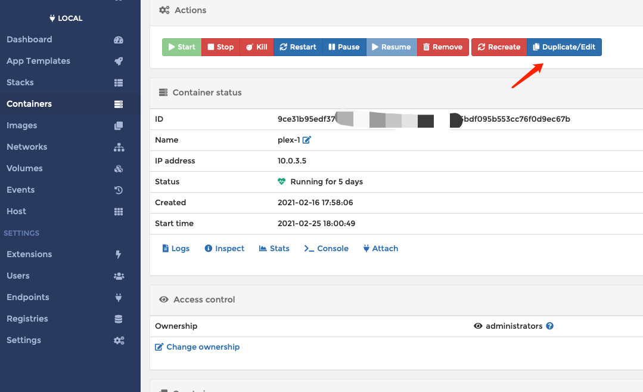Stop the plex-1 container
The height and width of the screenshot is (392, 643).
[220, 47]
